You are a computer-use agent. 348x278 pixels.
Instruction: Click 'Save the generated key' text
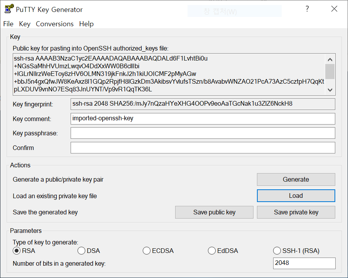[x=45, y=212]
